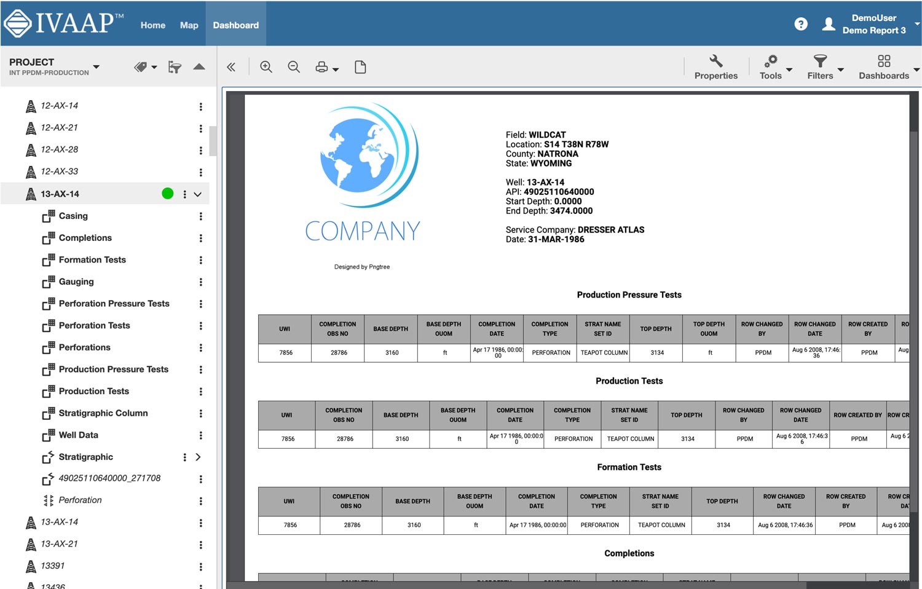Select well 12-AX-33 in the tree

[59, 172]
